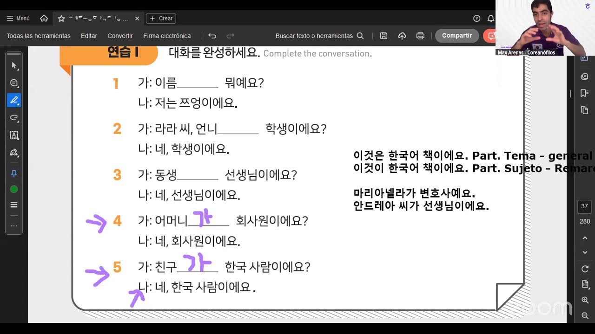Viewport: 595px width, 334px height.
Task: Open the AI assistant swirl icon
Action: (585, 76)
